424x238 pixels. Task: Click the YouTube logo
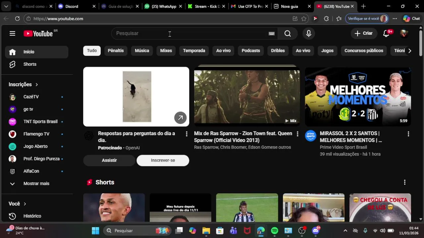[x=38, y=33]
